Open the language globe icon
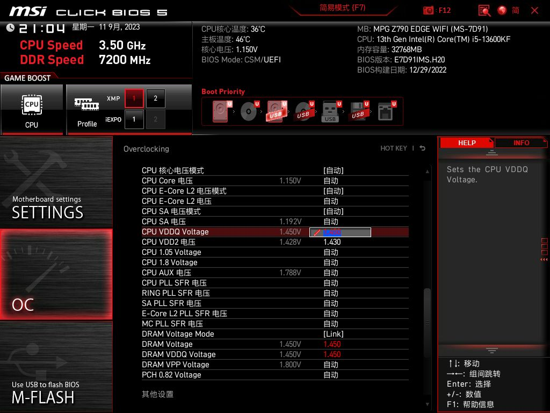The height and width of the screenshot is (413, 550). (x=502, y=10)
